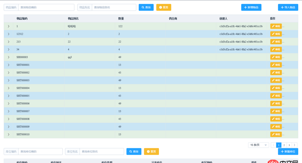The height and width of the screenshot is (163, 302).
Task: Expand row with item code 12312
Action: [x=8, y=34]
